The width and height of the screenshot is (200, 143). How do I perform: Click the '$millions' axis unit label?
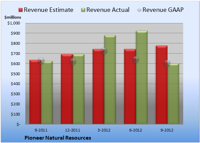pos(13,17)
